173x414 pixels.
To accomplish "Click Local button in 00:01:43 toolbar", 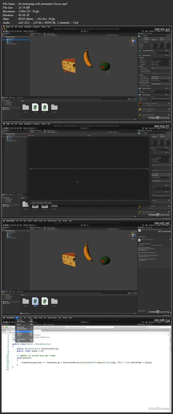I will [31, 31].
